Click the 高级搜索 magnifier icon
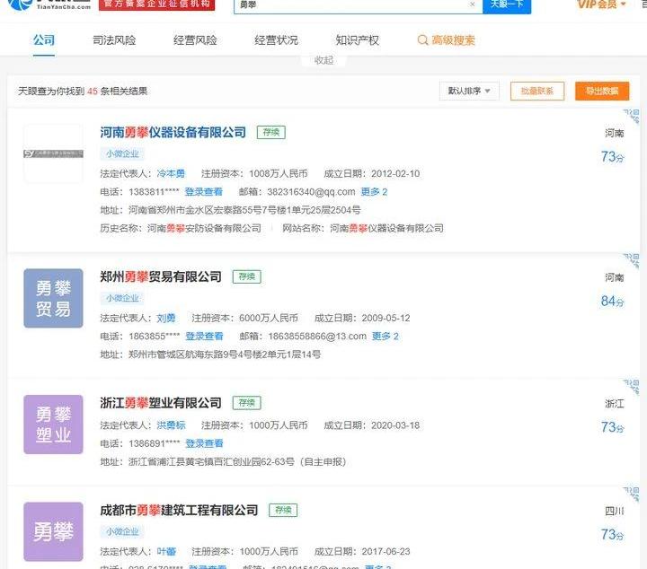This screenshot has height=569, width=647. pos(423,40)
